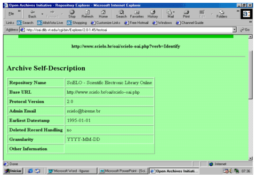Open the Iniciar start button
Screen dimensions: 256x178
[13, 171]
